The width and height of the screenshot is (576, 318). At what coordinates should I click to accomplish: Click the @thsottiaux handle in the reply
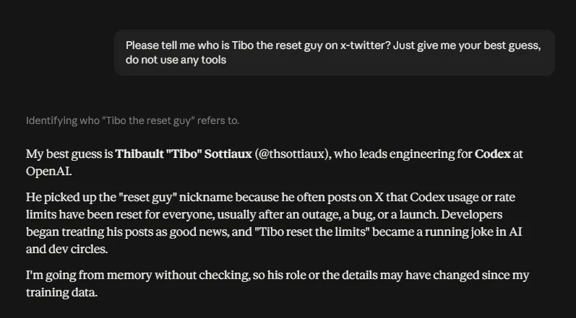click(293, 154)
